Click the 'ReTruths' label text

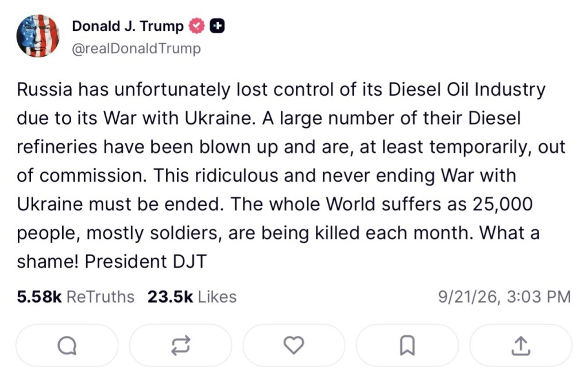tap(100, 297)
